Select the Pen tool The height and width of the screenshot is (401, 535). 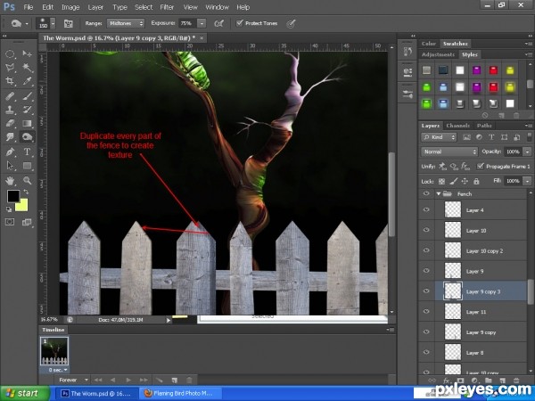click(x=10, y=151)
